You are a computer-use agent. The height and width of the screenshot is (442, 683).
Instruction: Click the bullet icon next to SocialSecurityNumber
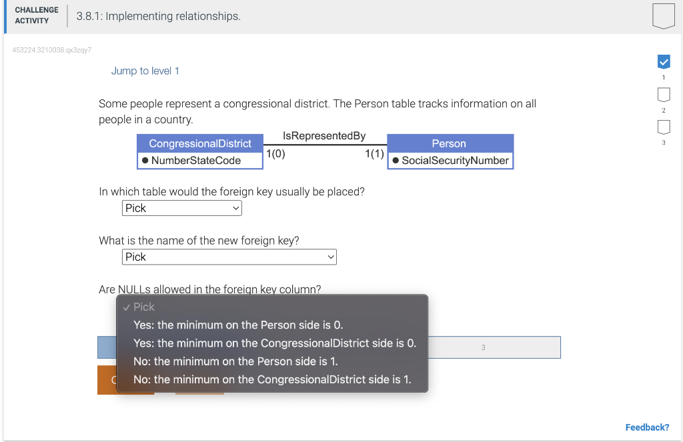[394, 160]
